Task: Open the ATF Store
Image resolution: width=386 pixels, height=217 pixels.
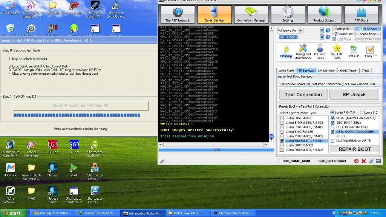Action: [361, 15]
